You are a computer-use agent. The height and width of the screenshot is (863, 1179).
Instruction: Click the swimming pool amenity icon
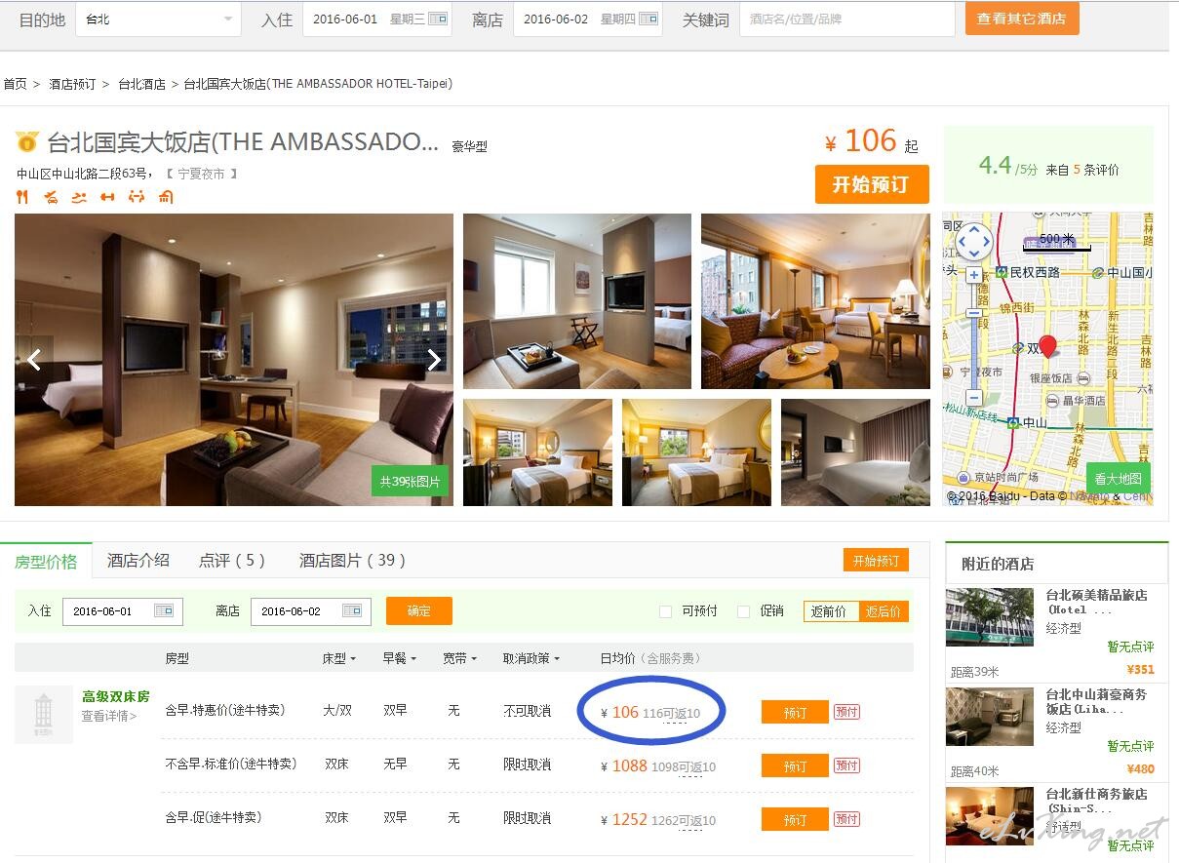click(x=79, y=197)
